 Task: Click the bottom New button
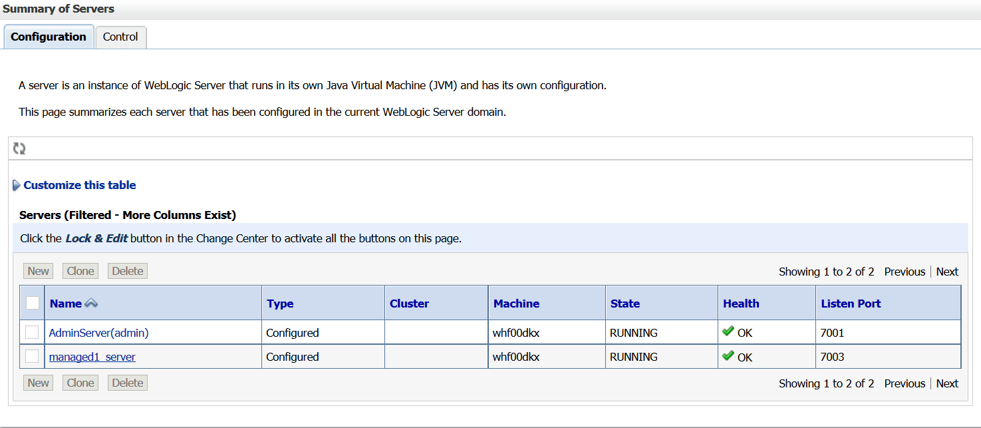[39, 383]
